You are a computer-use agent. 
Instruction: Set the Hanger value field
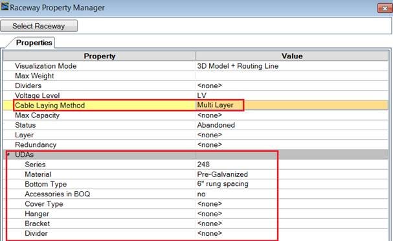[x=292, y=214]
